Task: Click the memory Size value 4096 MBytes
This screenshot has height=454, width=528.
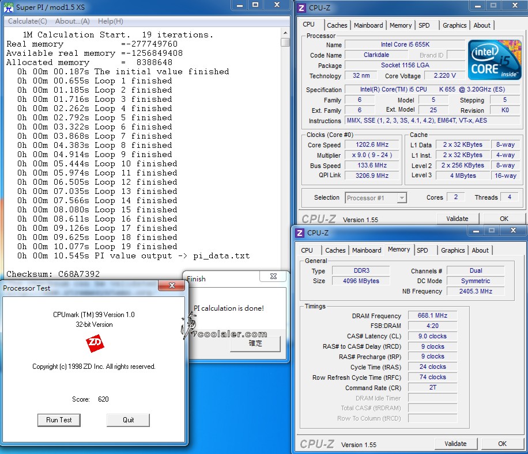Action: [x=361, y=281]
